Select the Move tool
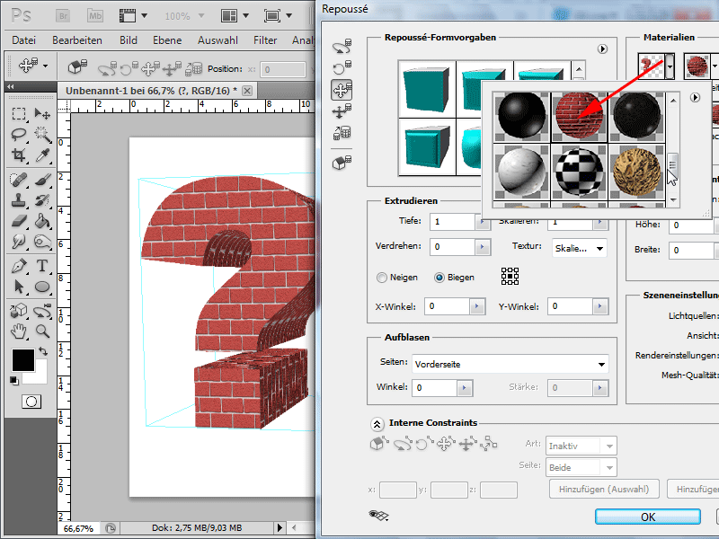 (x=42, y=113)
